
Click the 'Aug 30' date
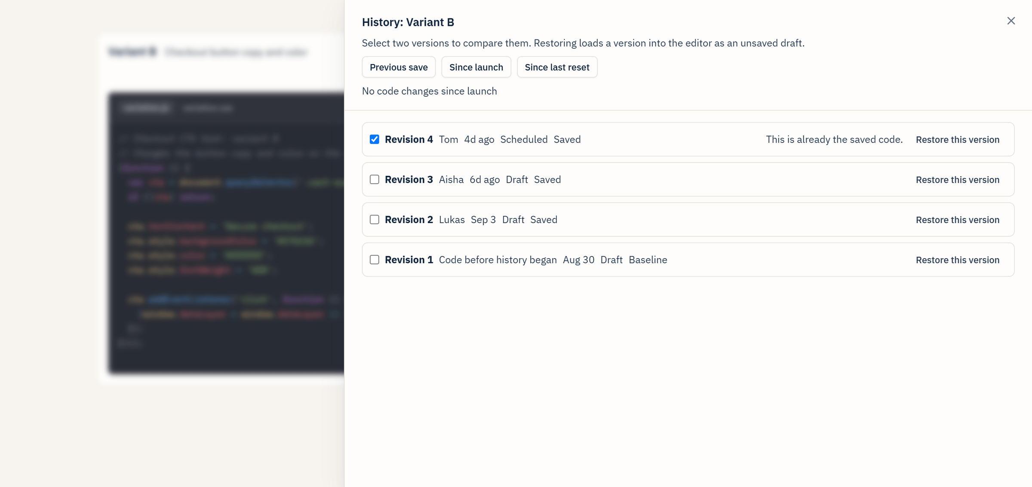(x=578, y=260)
